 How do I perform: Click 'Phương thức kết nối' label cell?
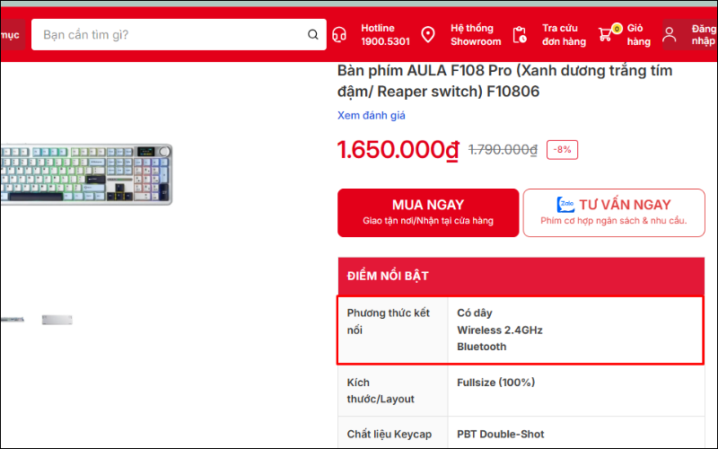393,330
